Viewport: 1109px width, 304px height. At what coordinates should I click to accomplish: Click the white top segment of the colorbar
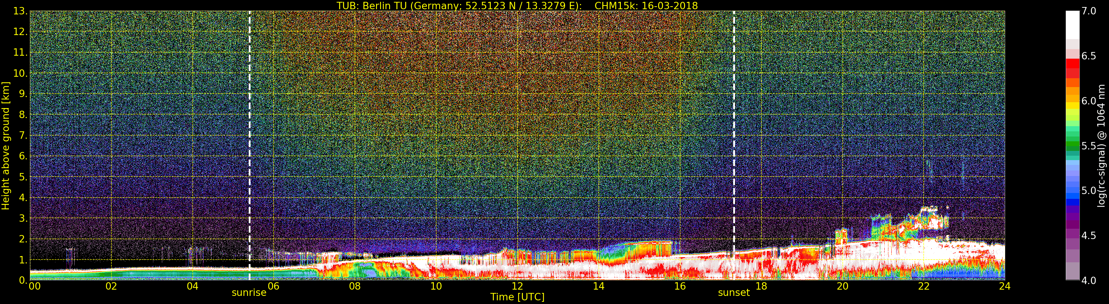1072,25
